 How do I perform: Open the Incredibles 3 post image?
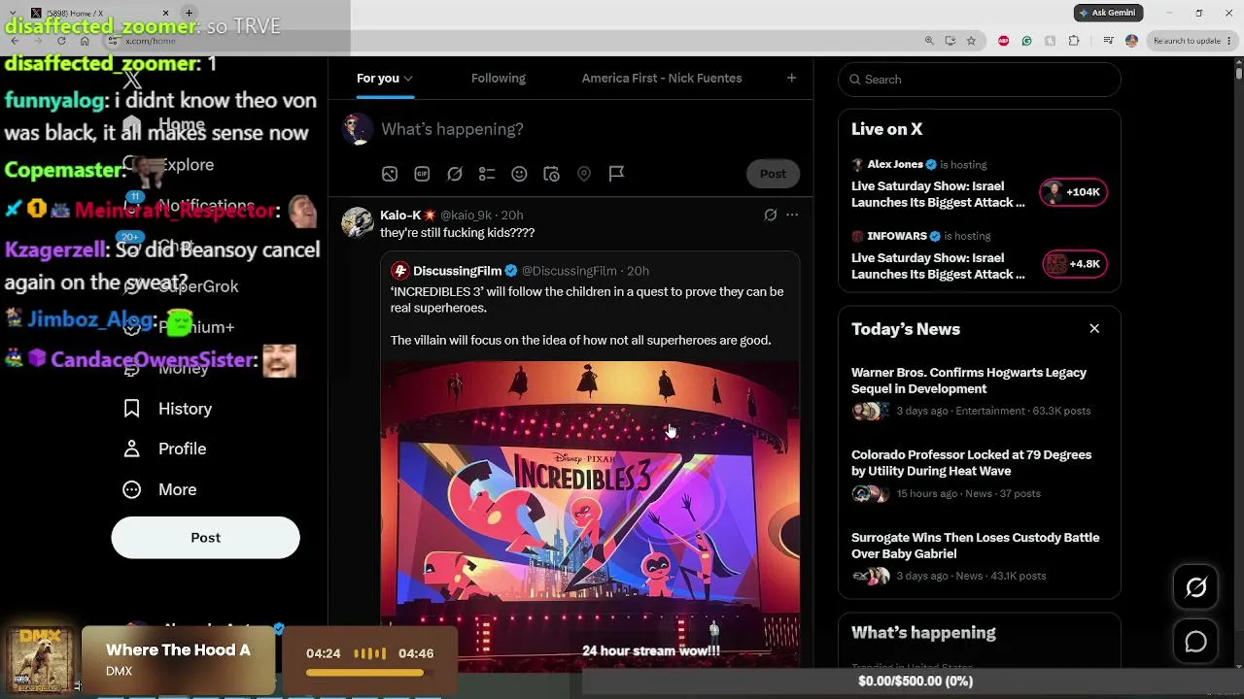[x=590, y=516]
